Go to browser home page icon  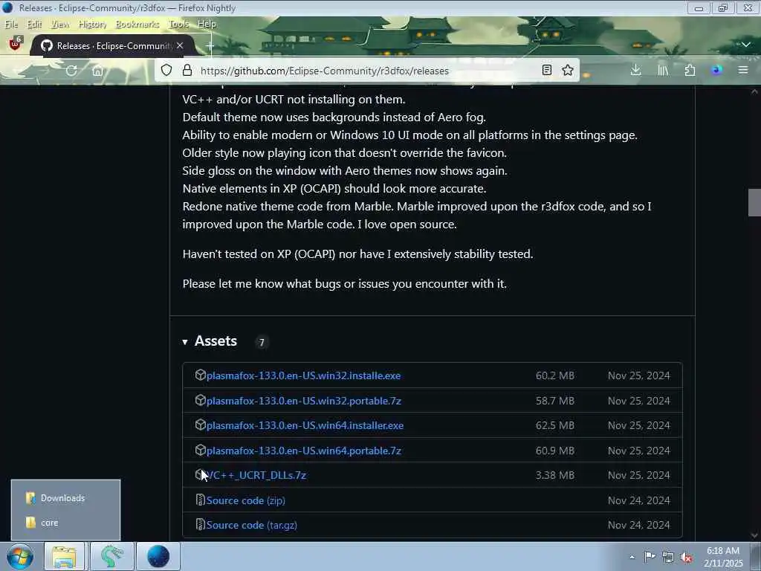point(97,71)
